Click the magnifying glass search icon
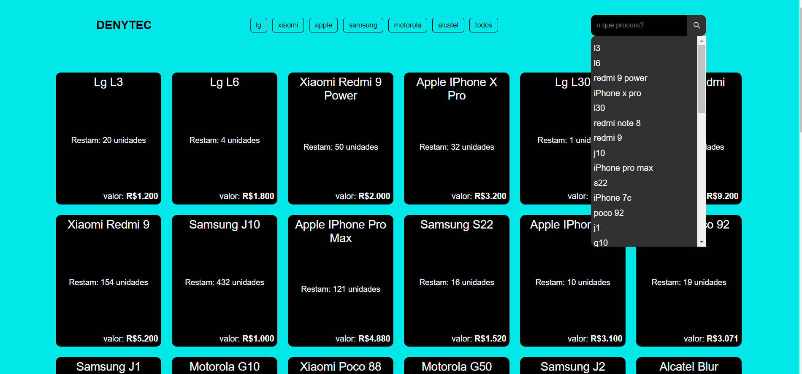This screenshot has height=374, width=802. [x=696, y=25]
